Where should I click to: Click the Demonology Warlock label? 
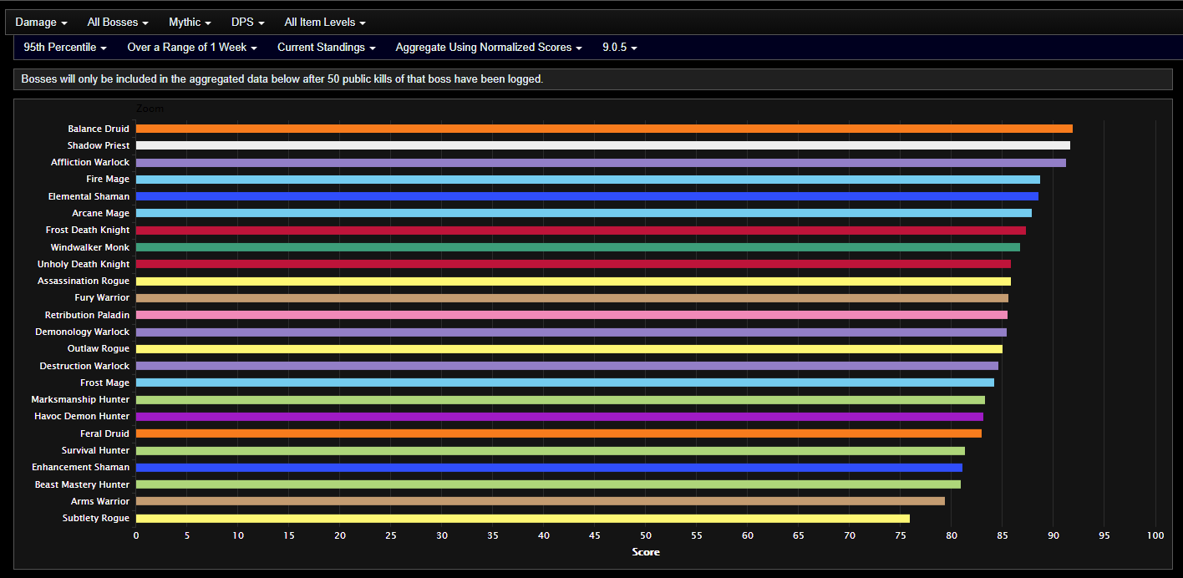coord(83,332)
